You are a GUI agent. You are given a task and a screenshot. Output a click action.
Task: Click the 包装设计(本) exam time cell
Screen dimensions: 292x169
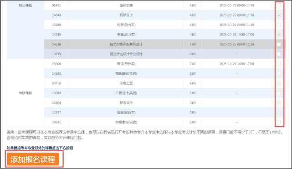(236, 25)
